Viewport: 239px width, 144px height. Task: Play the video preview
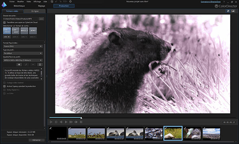[x=51, y=122]
